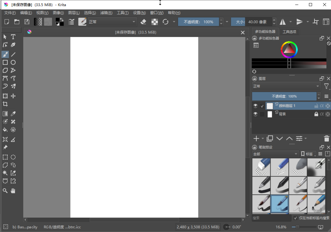The width and height of the screenshot is (331, 232).
Task: Open the 滤镜(R) menu
Action: [x=106, y=13]
